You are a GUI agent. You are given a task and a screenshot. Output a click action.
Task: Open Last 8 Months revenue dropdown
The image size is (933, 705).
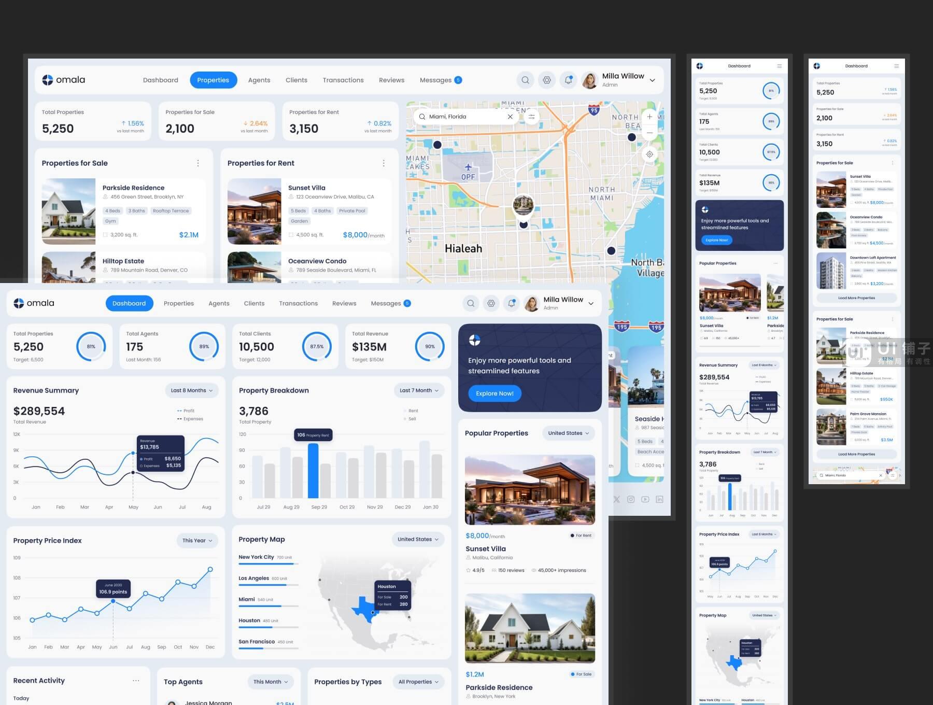[x=191, y=390]
